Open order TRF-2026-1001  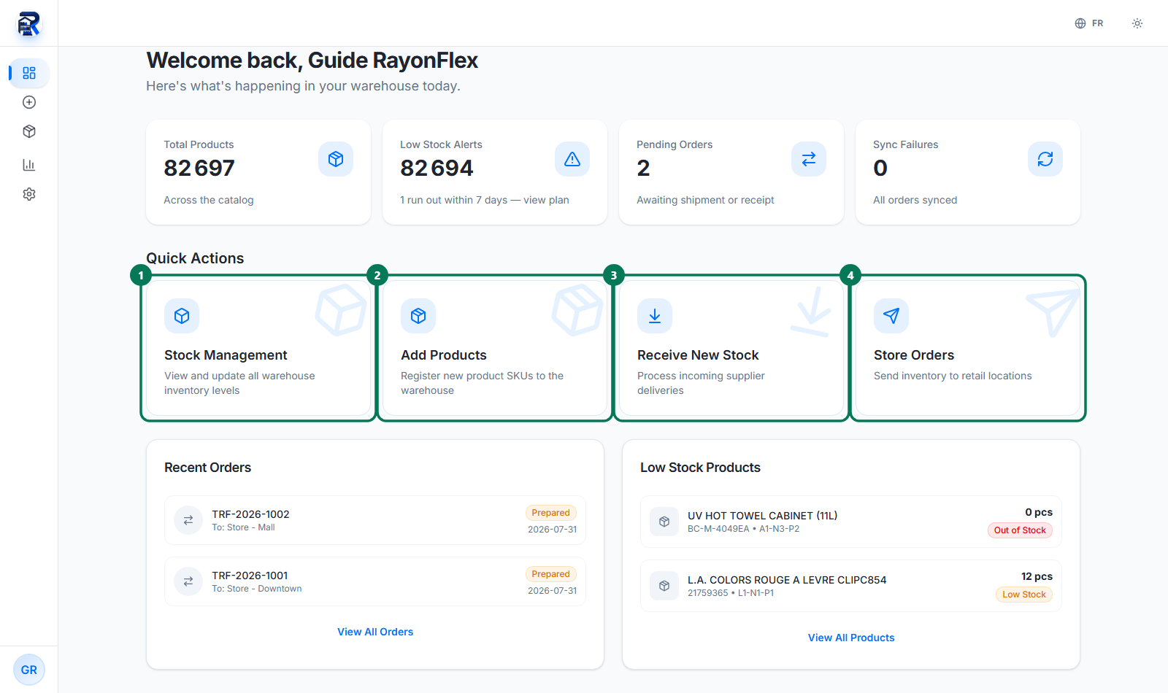click(375, 581)
